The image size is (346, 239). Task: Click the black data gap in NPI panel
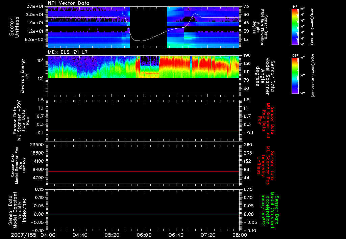tap(148, 27)
